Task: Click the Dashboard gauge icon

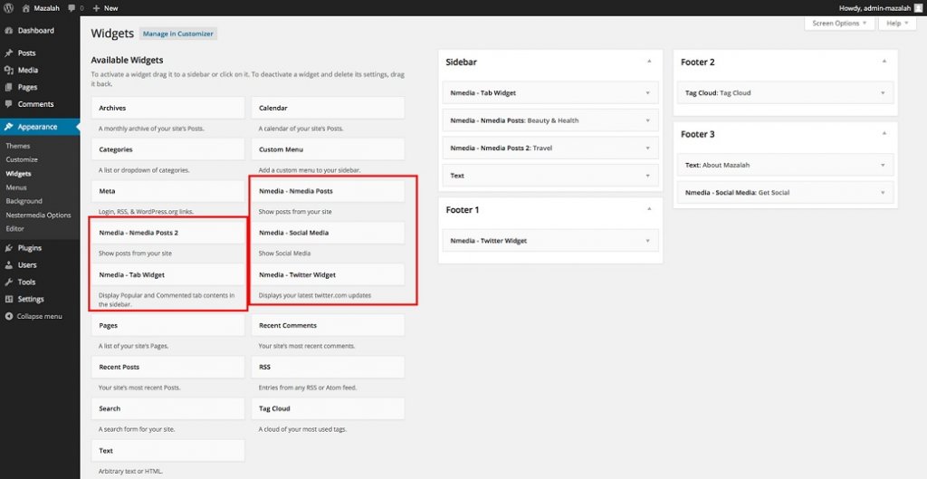Action: 9,30
